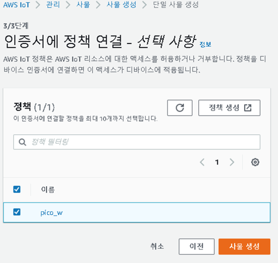Toggle the select-all checkbox beside 이름
This screenshot has height=263, width=278.
17,189
